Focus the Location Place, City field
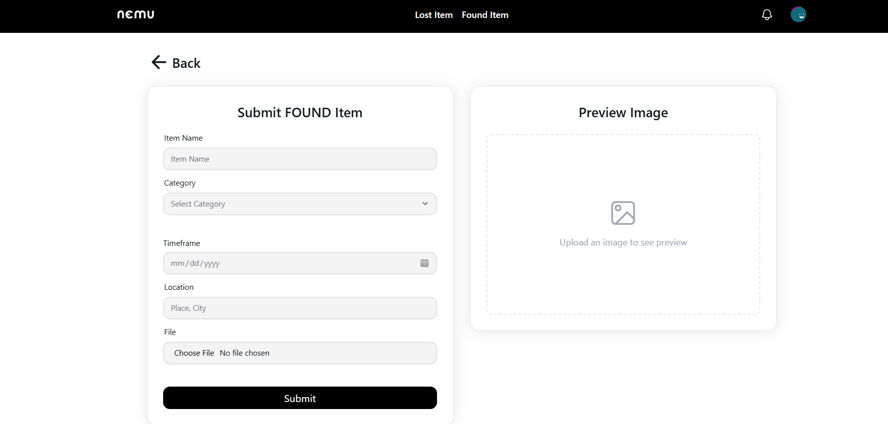The image size is (888, 424). coord(299,308)
